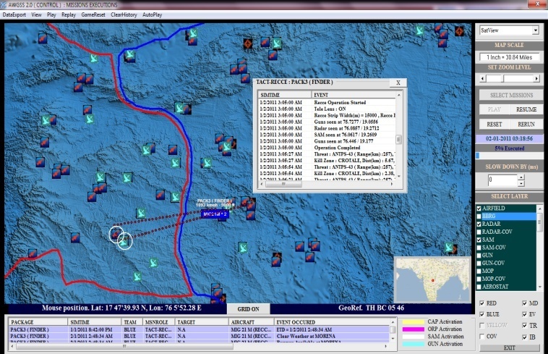Enable the RADAR-COV layer checkbox
This screenshot has height=354, width=548.
[x=479, y=232]
